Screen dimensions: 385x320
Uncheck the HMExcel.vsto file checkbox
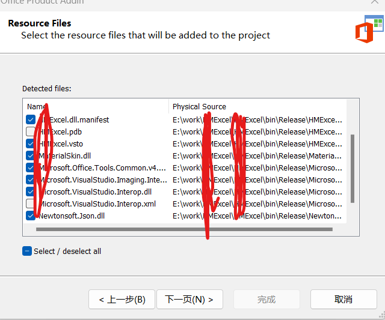(x=31, y=144)
